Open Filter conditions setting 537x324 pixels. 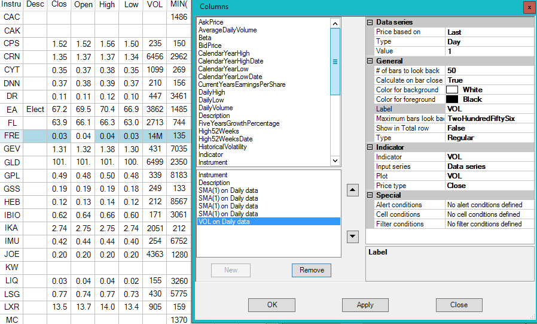click(x=489, y=224)
